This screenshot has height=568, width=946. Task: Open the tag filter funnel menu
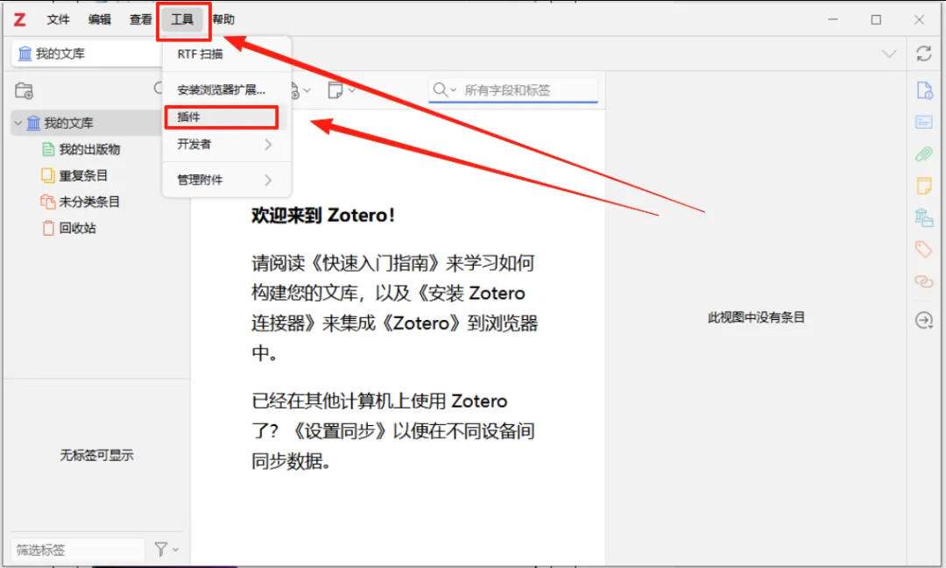tap(166, 550)
